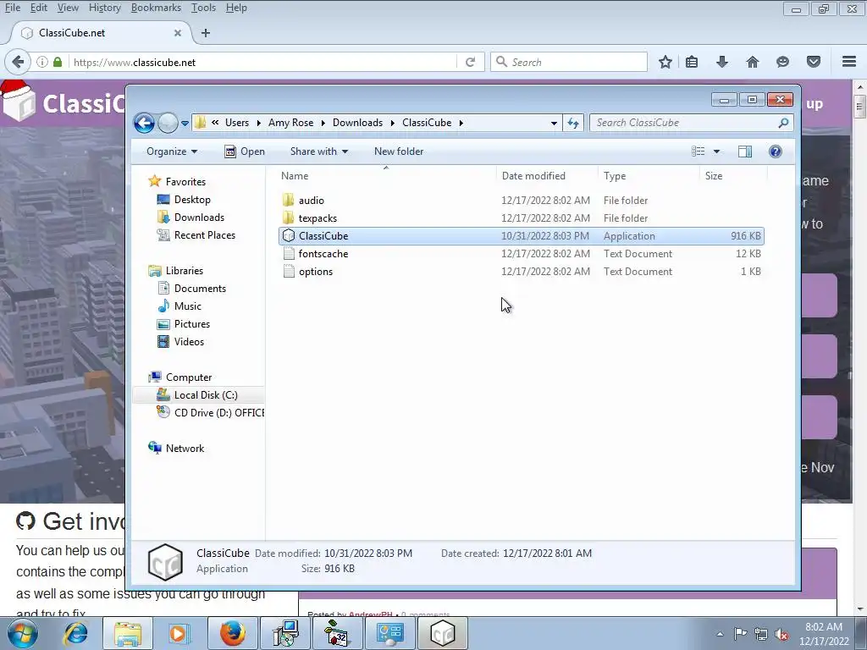The image size is (867, 650).
Task: Select CD Drive (D:) OFFICE
Action: pyautogui.click(x=210, y=412)
